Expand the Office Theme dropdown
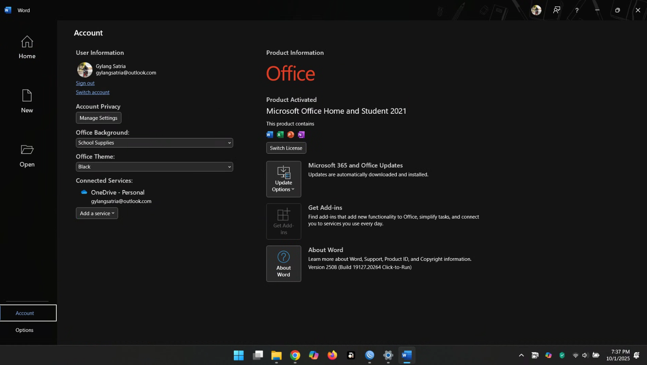 pos(154,167)
